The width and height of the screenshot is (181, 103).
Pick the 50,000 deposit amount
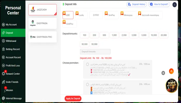94,44
